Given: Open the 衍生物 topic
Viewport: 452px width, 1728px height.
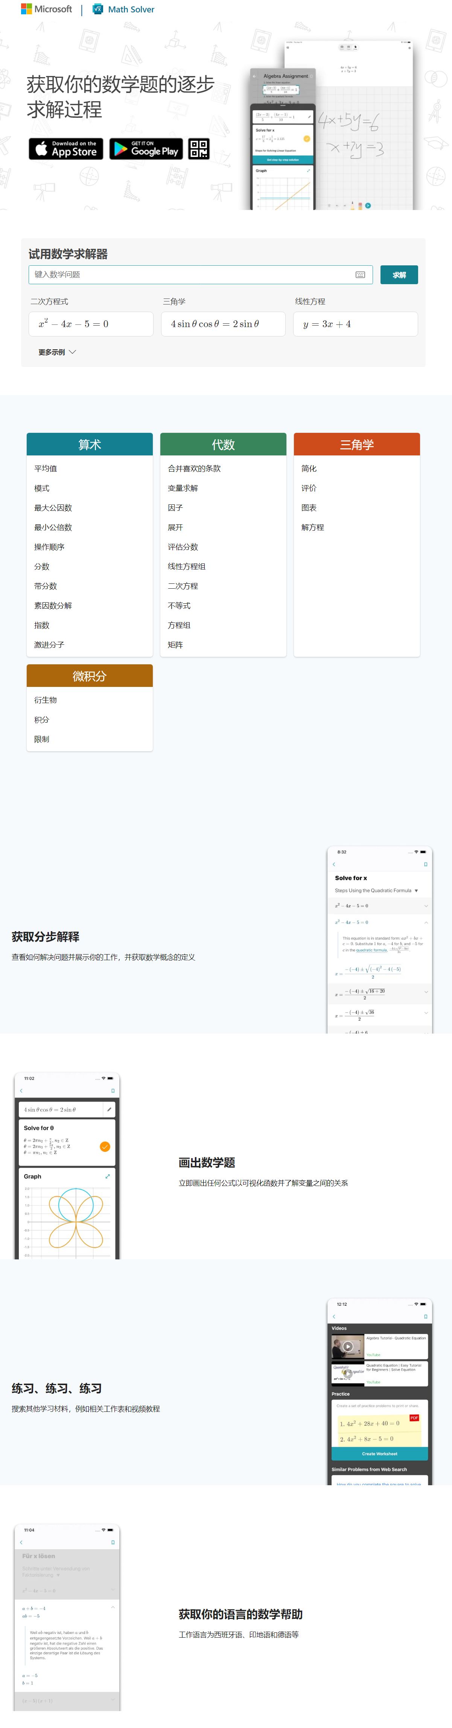Looking at the screenshot, I should (x=46, y=700).
